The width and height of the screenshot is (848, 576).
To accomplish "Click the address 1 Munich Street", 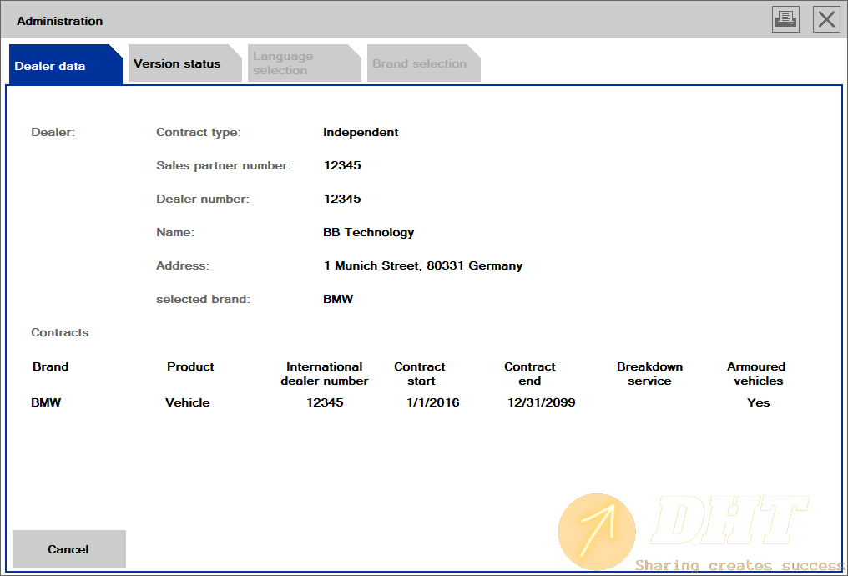I will point(422,265).
